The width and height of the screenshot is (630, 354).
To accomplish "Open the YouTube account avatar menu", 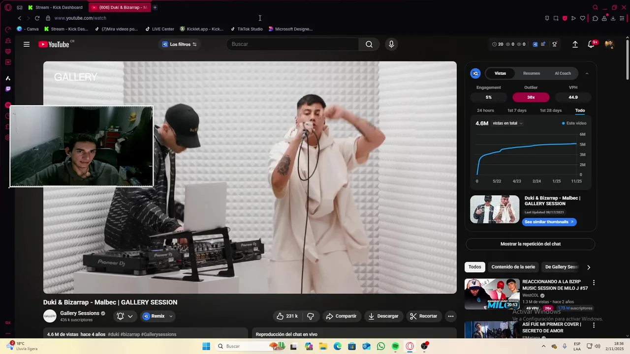I will click(x=609, y=44).
